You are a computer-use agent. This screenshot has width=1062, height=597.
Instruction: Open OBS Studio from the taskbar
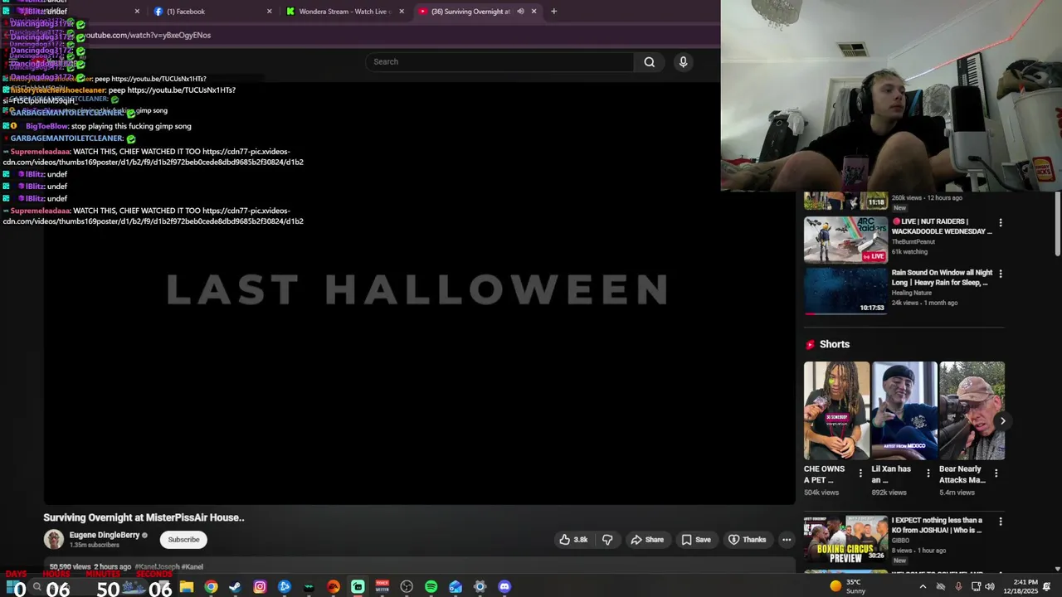[x=407, y=587]
